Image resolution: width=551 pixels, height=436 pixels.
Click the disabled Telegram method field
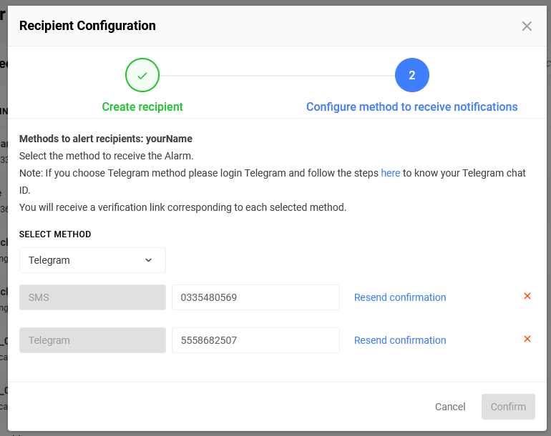[x=92, y=340]
